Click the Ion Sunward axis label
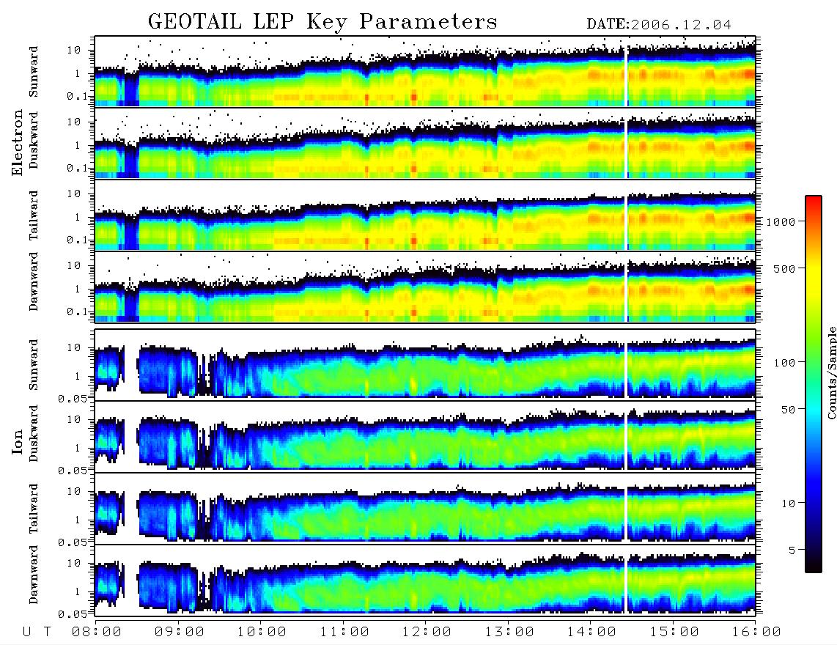This screenshot has height=645, width=837. 34,365
